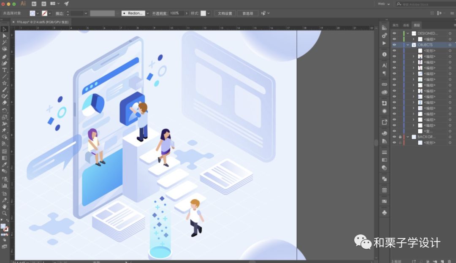Switch to the 画板 artboards tab

pyautogui.click(x=406, y=25)
